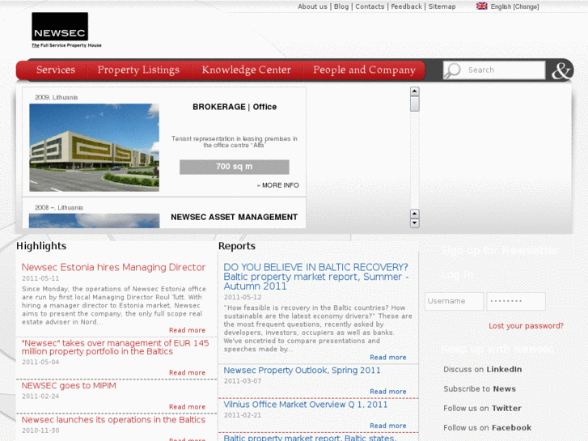Open the Alfa office building thumbnail
The width and height of the screenshot is (588, 441).
[94, 147]
